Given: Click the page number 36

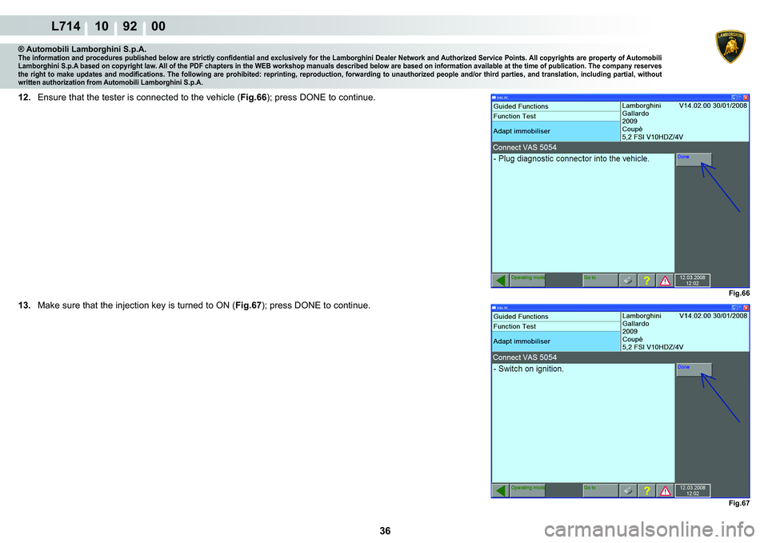Looking at the screenshot, I should [385, 531].
